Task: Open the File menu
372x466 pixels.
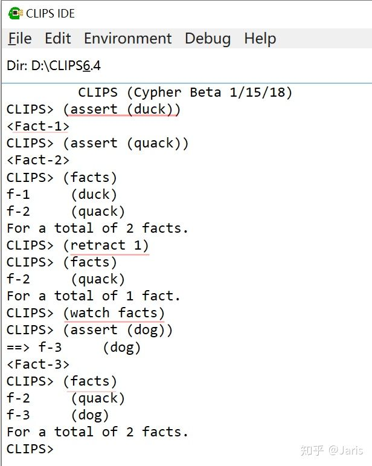Action: 20,39
